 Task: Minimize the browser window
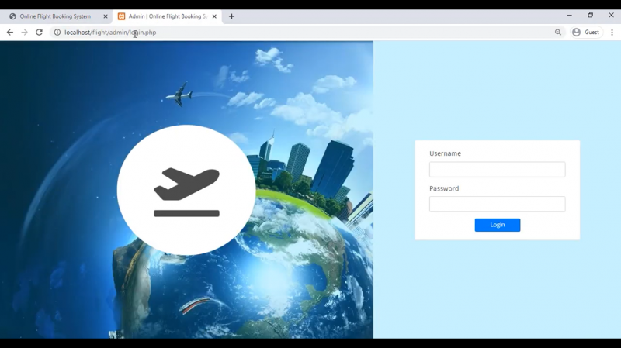coord(570,15)
